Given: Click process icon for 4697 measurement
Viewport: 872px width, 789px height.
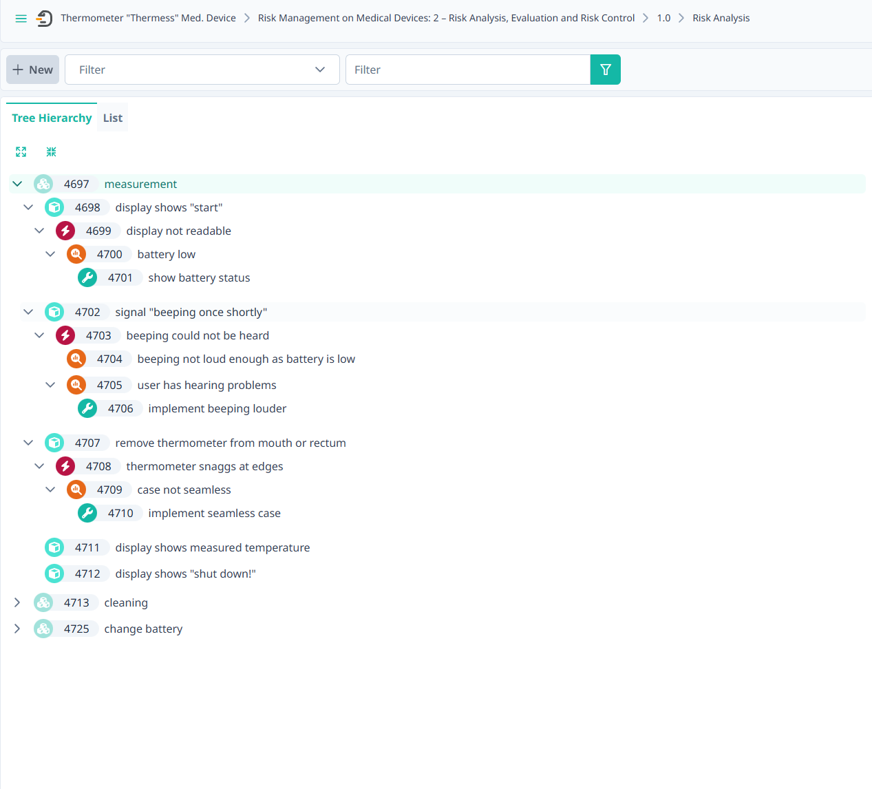Looking at the screenshot, I should tap(43, 184).
